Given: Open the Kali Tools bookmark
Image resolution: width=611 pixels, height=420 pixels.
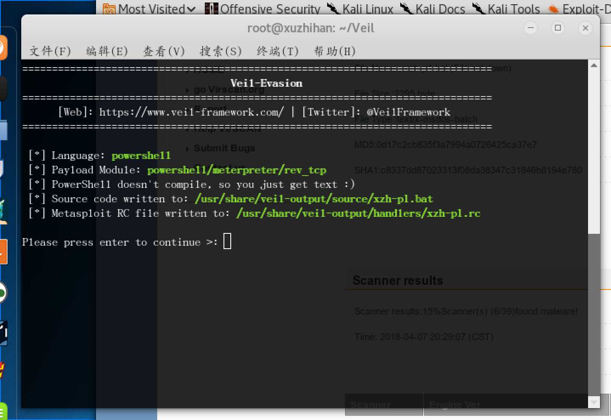Looking at the screenshot, I should pyautogui.click(x=507, y=9).
